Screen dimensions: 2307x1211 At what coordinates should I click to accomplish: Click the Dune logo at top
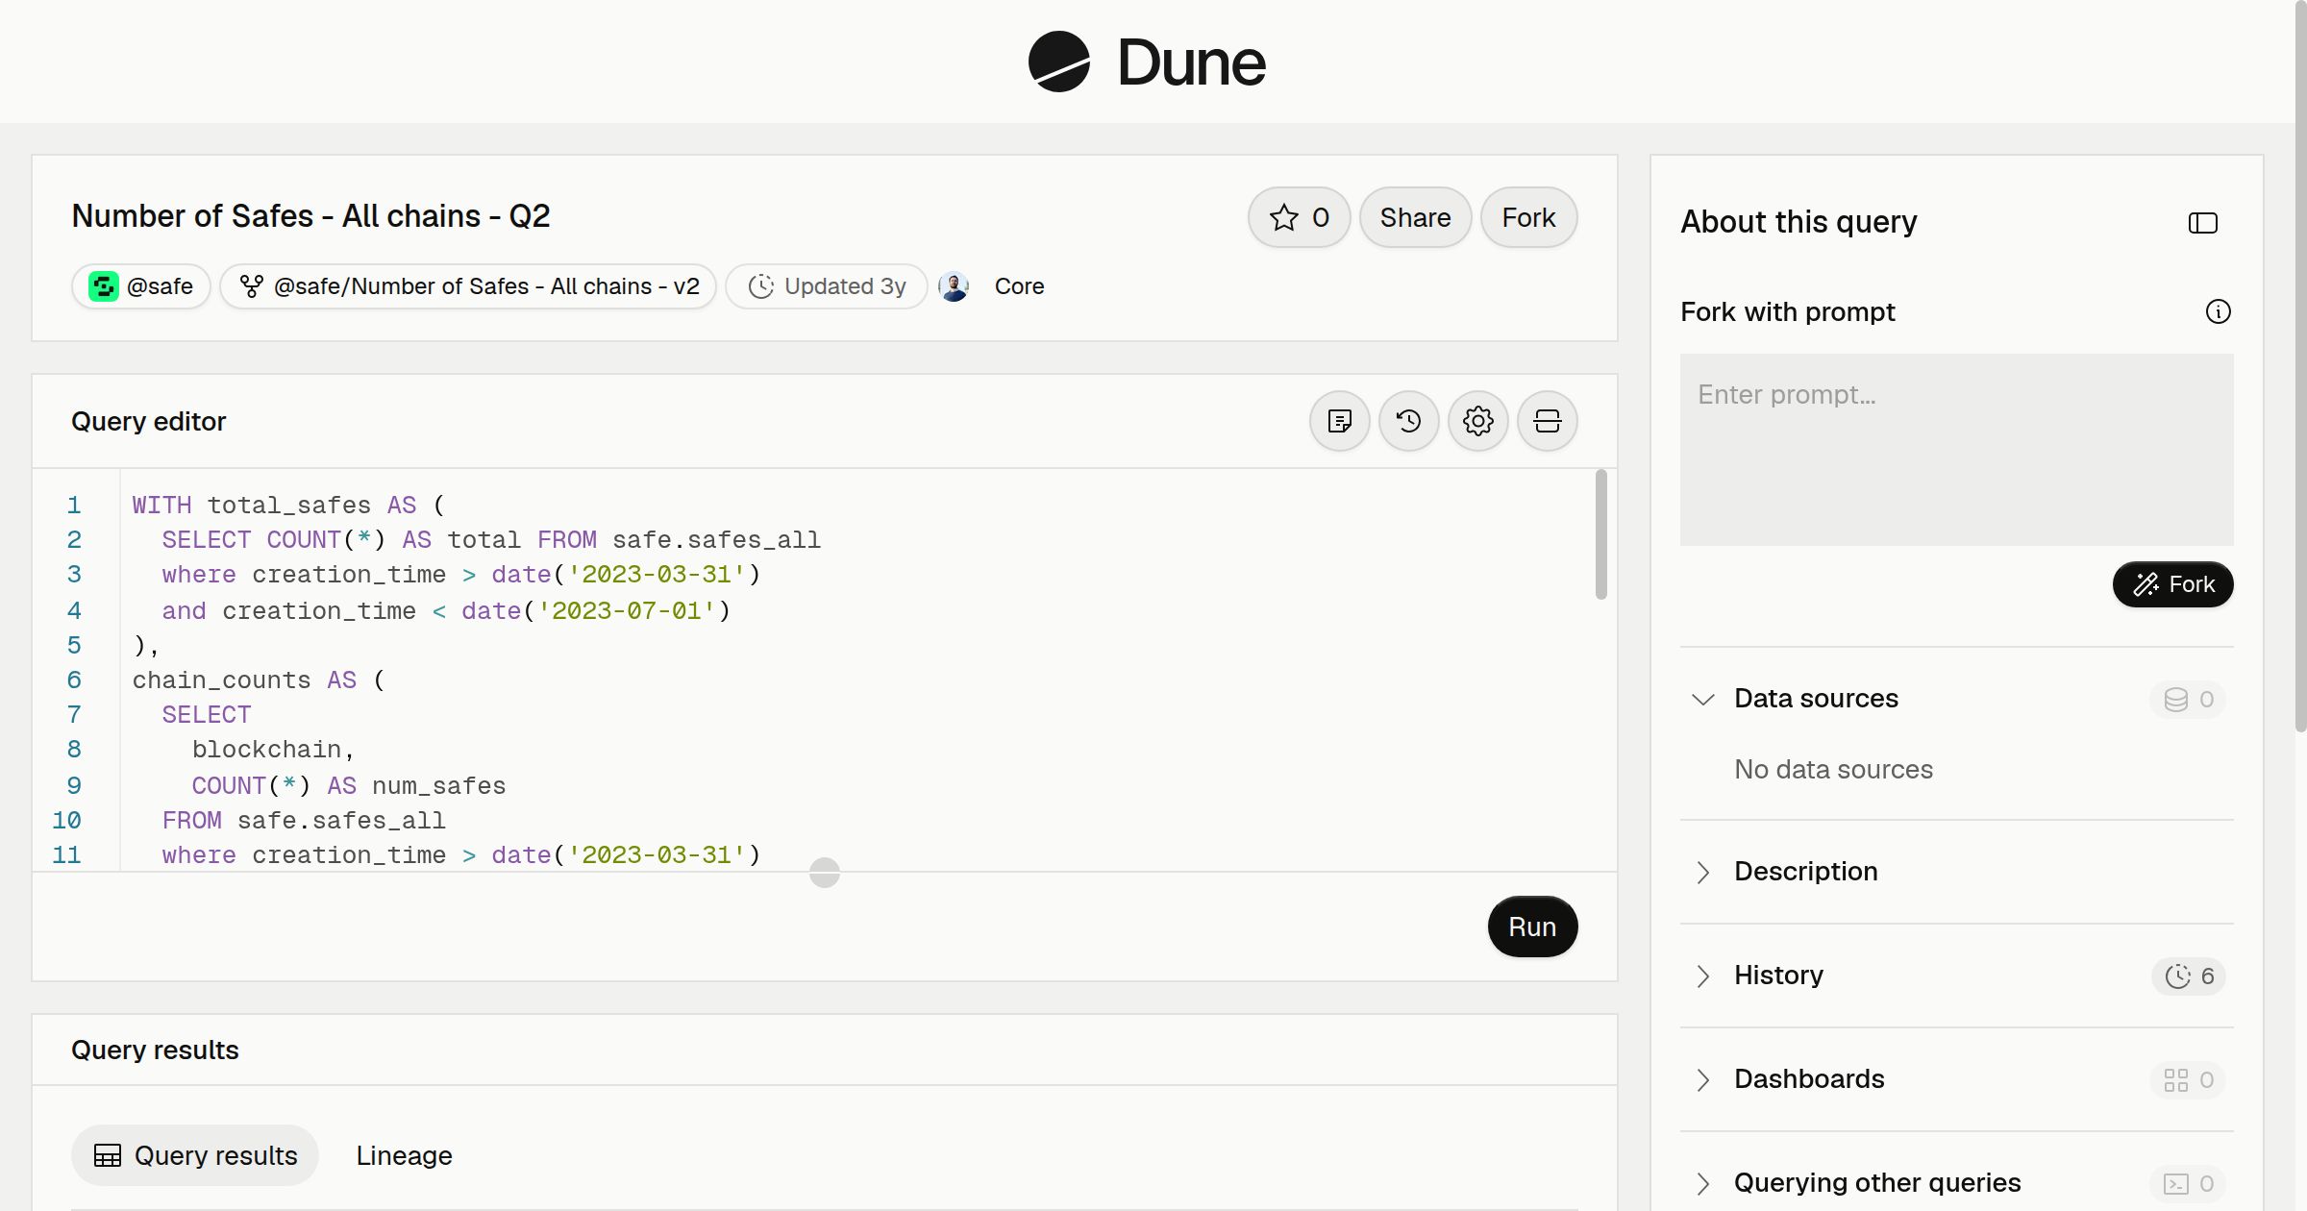[1147, 62]
